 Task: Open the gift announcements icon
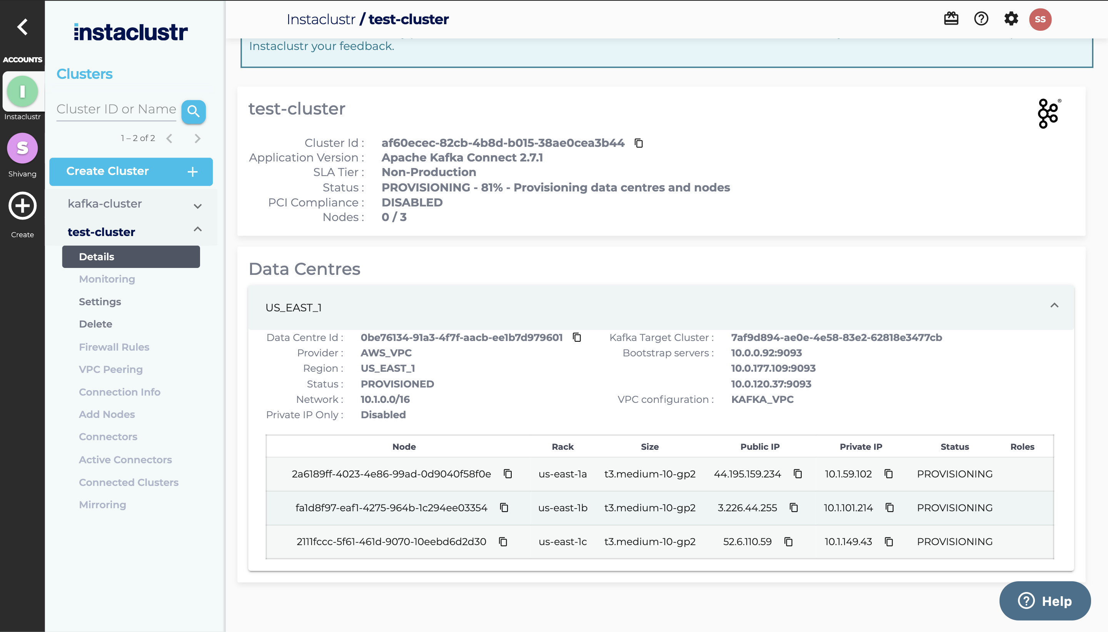click(951, 19)
